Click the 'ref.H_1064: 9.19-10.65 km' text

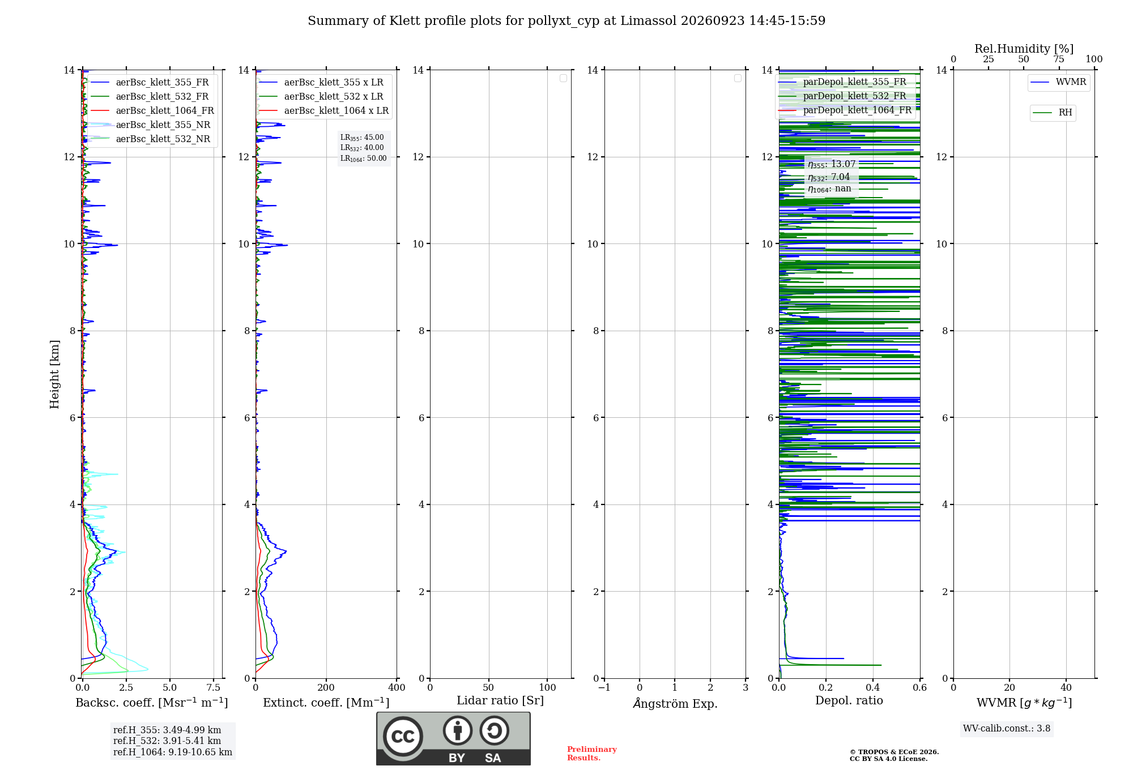click(x=173, y=752)
